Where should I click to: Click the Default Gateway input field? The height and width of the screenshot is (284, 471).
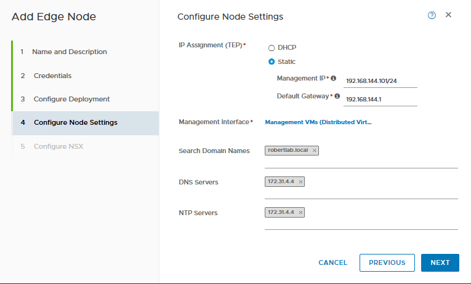380,98
